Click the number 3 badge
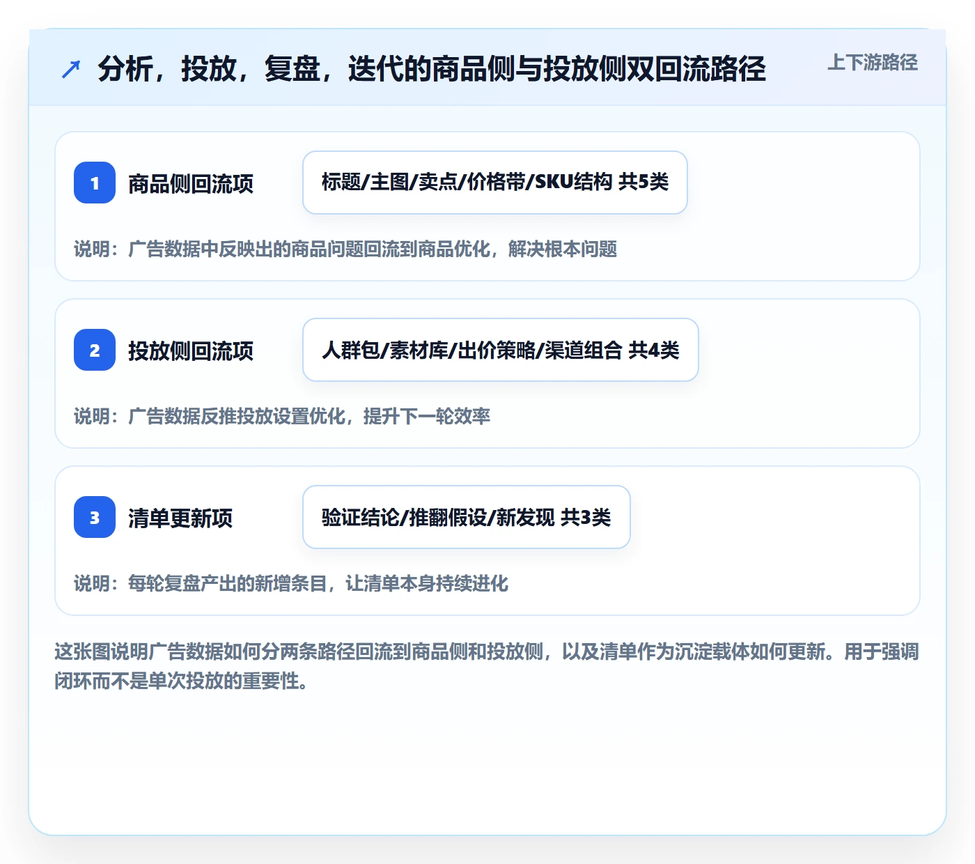 pyautogui.click(x=95, y=517)
